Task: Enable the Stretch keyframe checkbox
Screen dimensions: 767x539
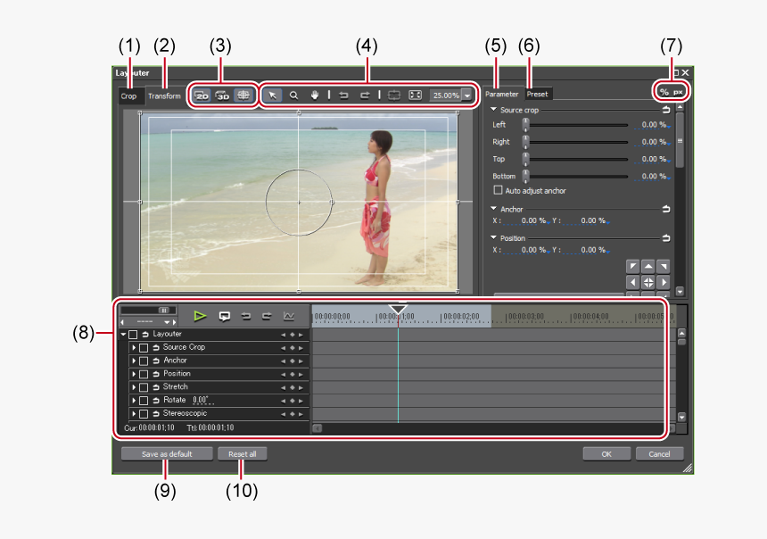Action: [144, 387]
